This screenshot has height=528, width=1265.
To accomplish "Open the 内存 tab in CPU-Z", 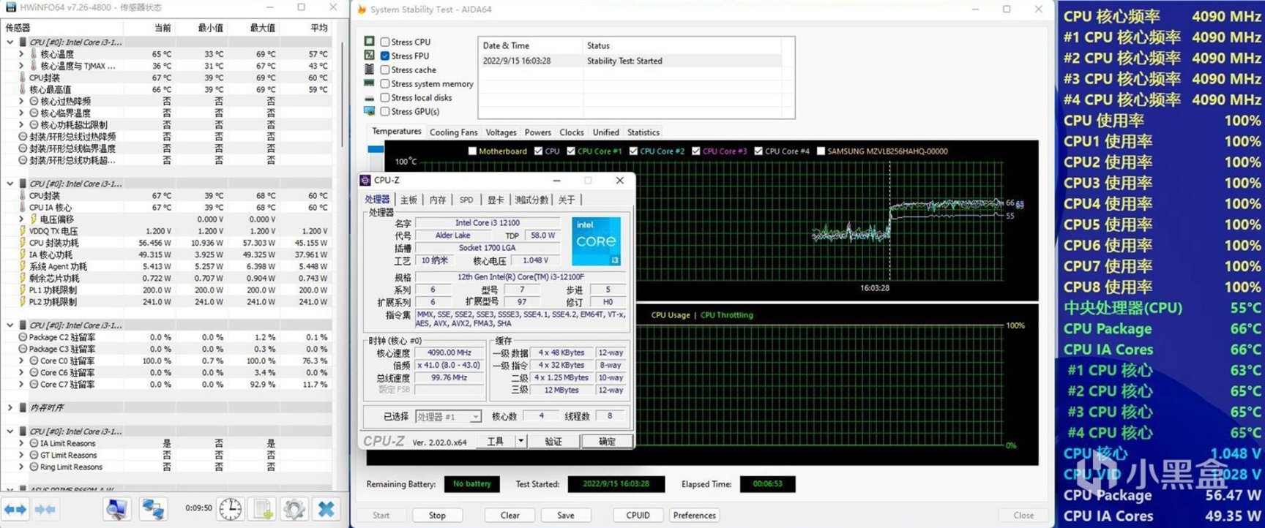I will 438,200.
